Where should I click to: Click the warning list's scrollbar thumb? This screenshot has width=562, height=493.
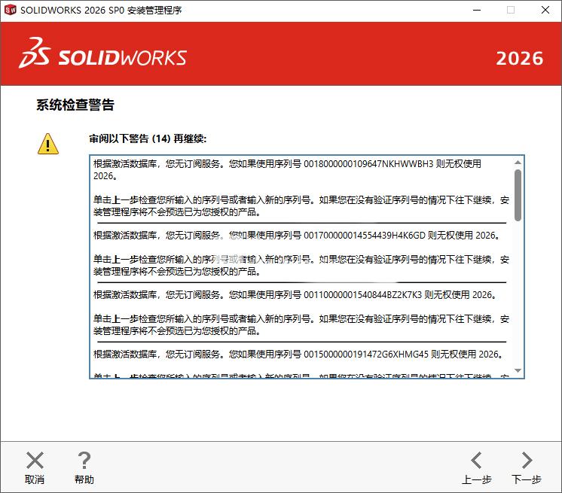click(x=518, y=194)
